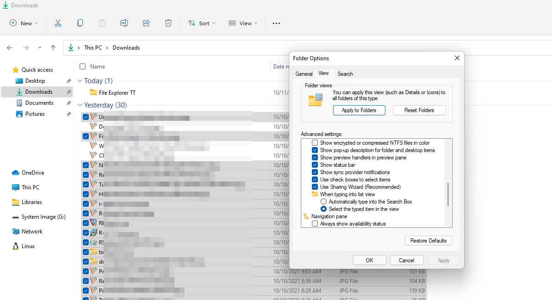
Task: Select the Linux item in navigation pane
Action: click(x=28, y=246)
